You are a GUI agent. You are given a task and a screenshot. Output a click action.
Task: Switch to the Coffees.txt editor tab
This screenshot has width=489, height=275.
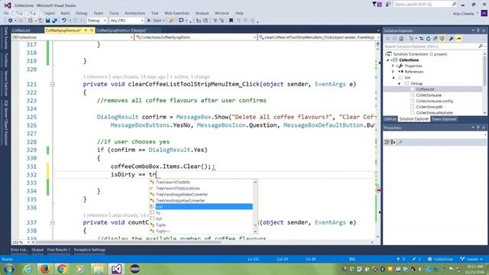pyautogui.click(x=21, y=31)
